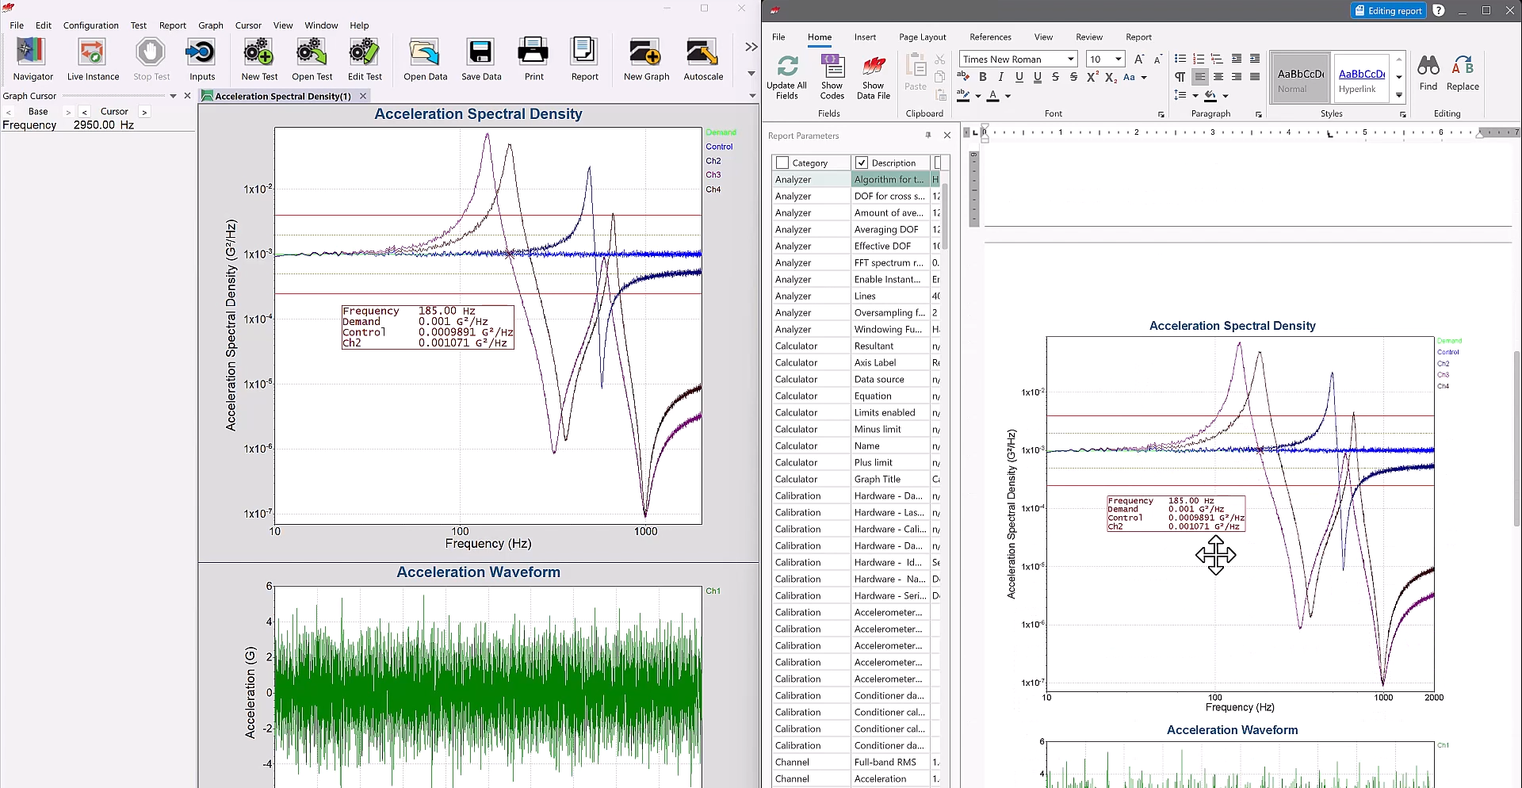Click the Editing report button
Screen dimensions: 1522x788
pos(1387,11)
